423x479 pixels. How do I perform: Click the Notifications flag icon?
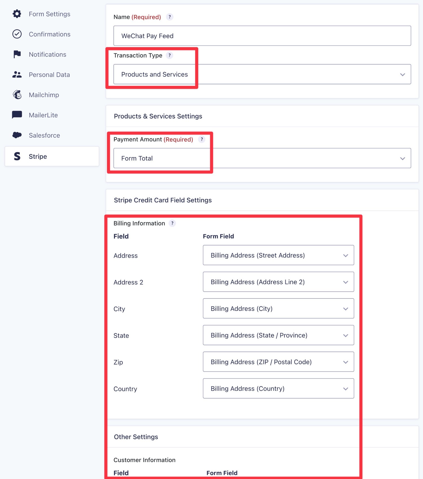click(x=17, y=54)
